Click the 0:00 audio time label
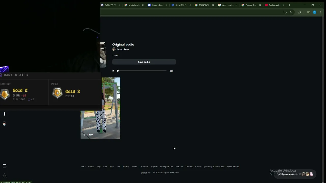Image resolution: width=326 pixels, height=183 pixels. tap(171, 71)
